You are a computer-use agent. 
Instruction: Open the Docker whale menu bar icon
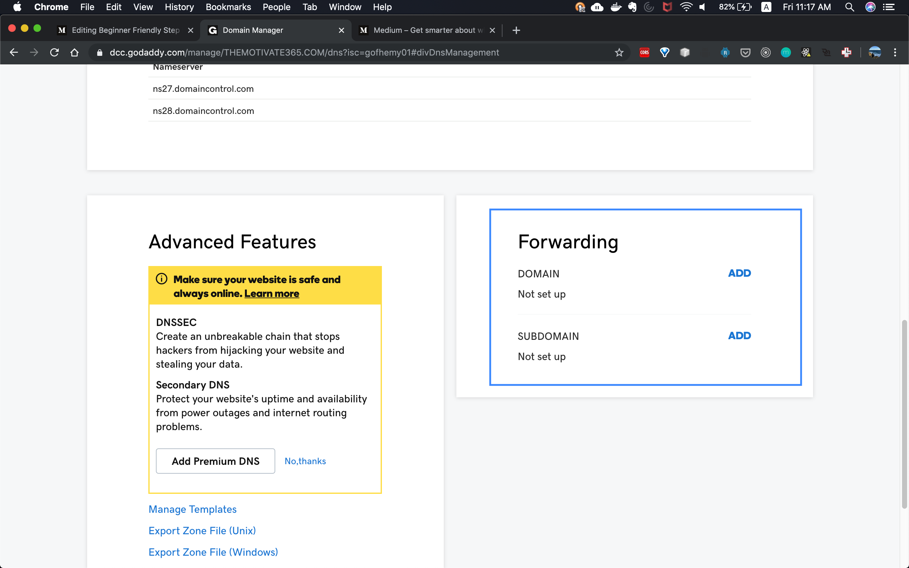(x=616, y=7)
